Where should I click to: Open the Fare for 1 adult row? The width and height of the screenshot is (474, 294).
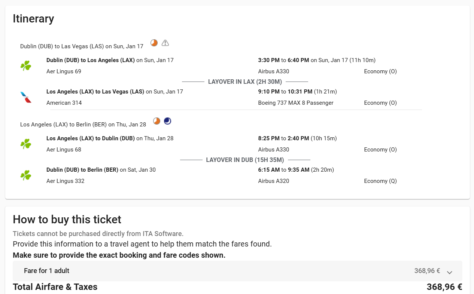[x=237, y=271]
